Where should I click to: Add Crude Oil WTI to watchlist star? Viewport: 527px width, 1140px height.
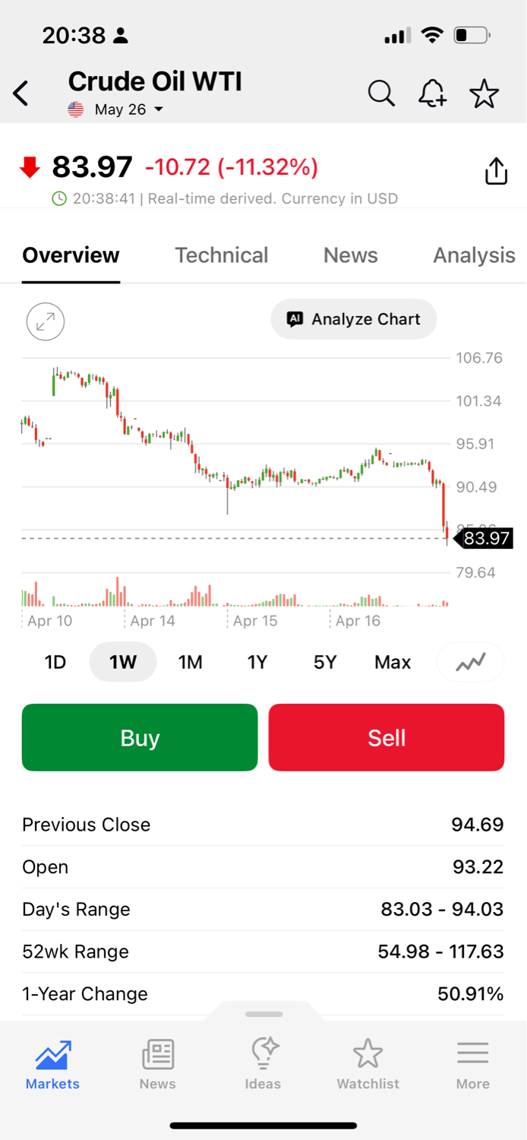point(484,93)
